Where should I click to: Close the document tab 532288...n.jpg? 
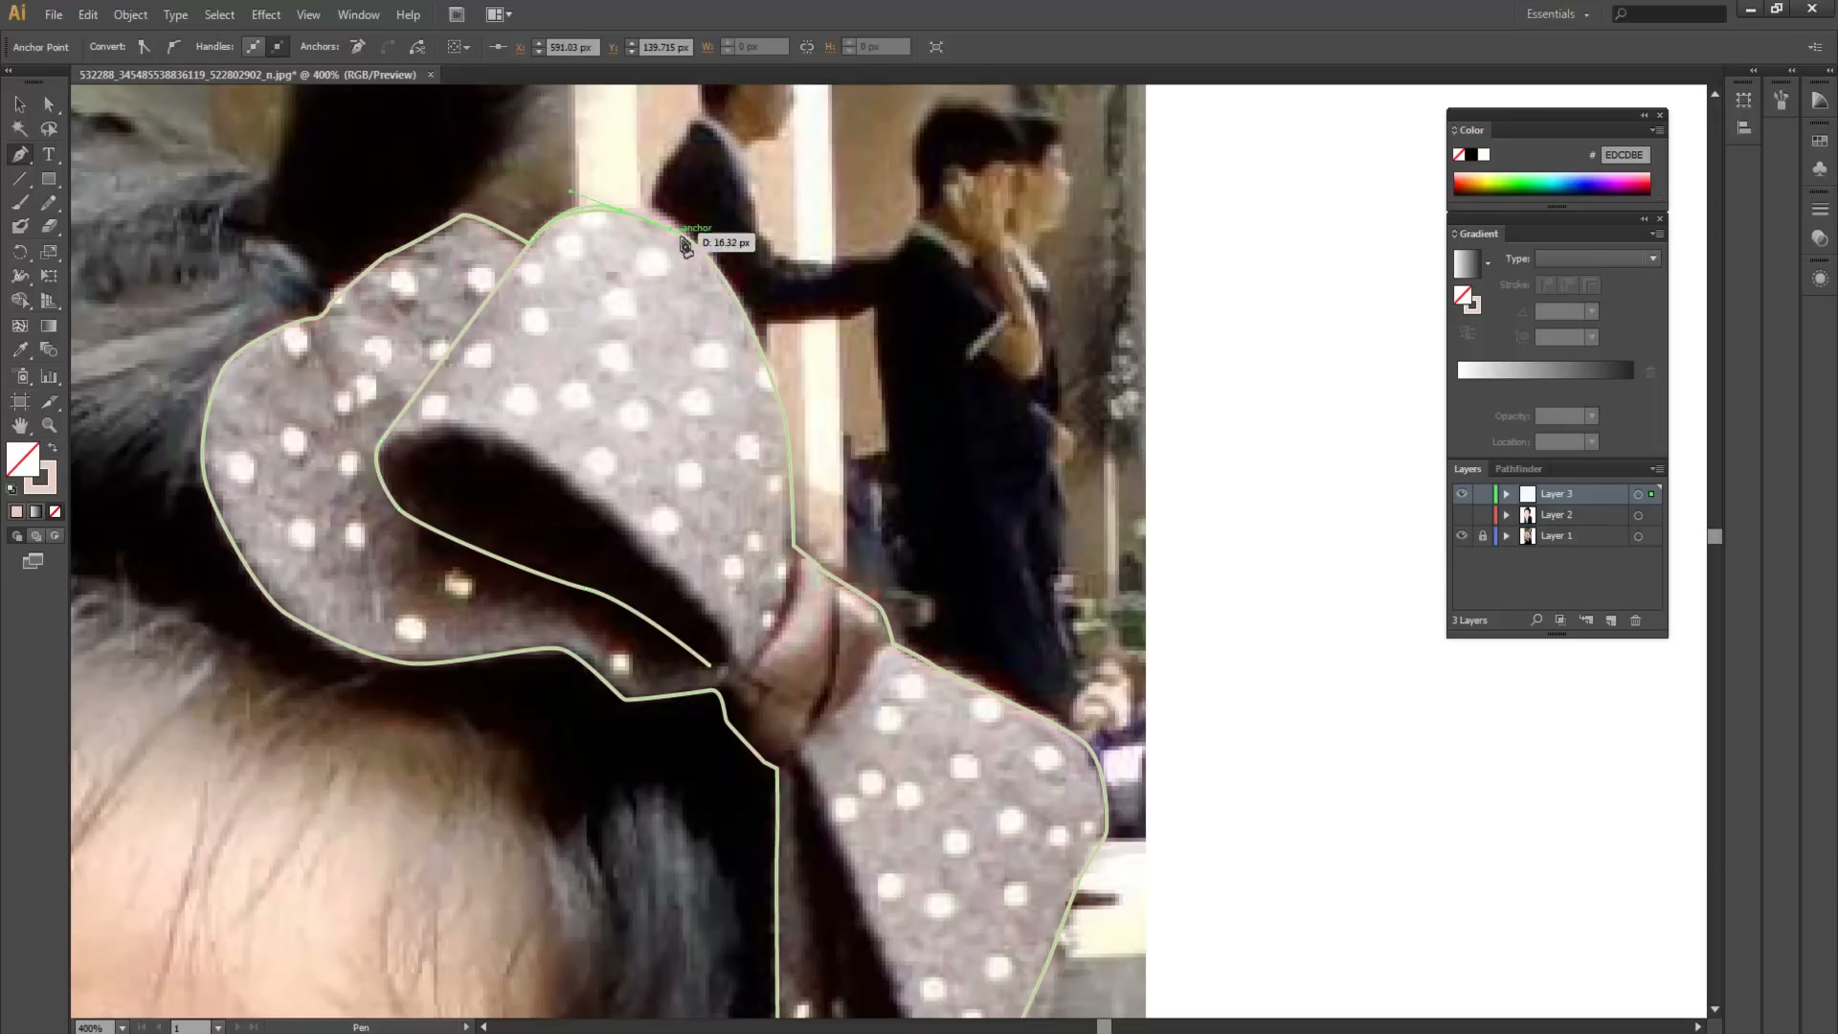(431, 75)
